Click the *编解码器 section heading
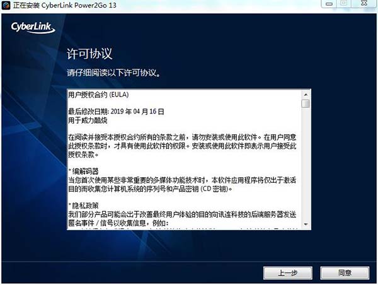Screen dimensions: 378x285 [84, 172]
